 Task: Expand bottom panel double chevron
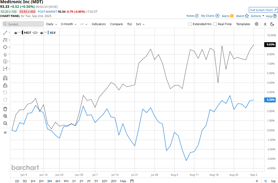point(257,181)
